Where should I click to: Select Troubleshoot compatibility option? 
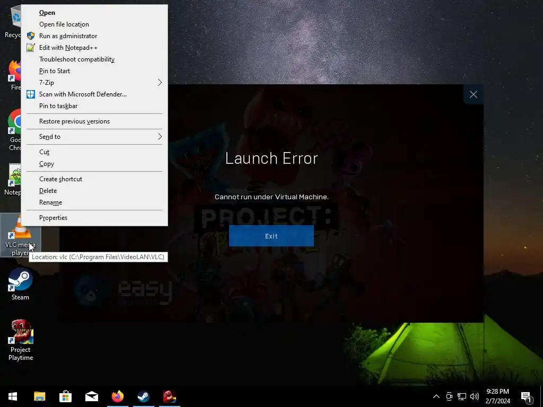[x=94, y=59]
